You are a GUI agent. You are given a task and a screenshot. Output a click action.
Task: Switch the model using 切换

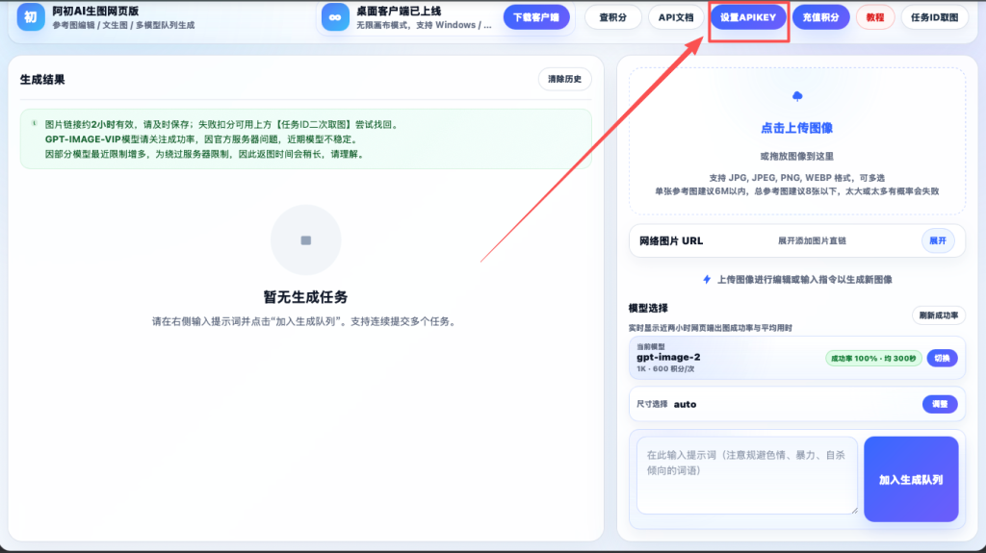(942, 358)
